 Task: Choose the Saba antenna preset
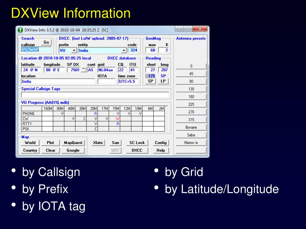pyautogui.click(x=191, y=135)
